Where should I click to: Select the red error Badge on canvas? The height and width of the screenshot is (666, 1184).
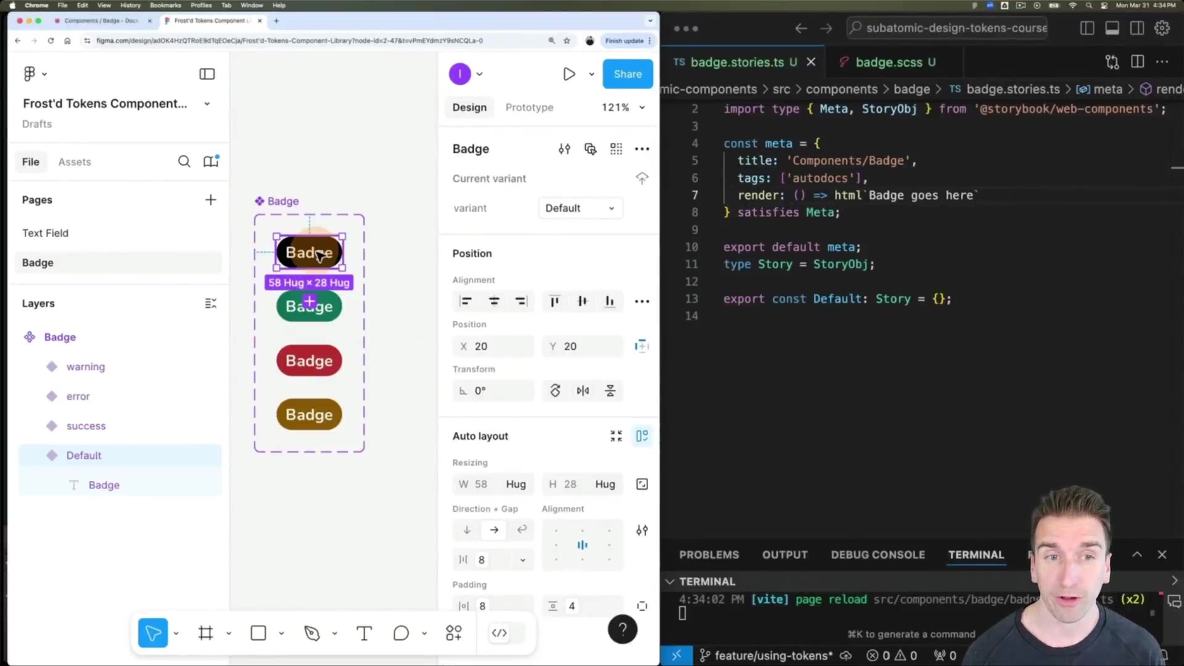(309, 361)
